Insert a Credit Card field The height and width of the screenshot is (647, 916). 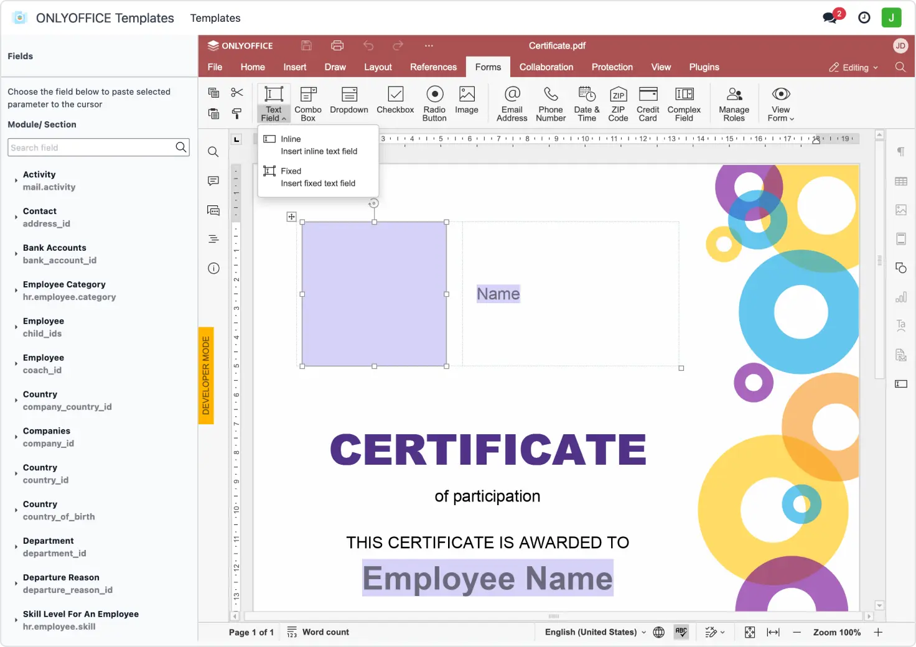coord(648,104)
